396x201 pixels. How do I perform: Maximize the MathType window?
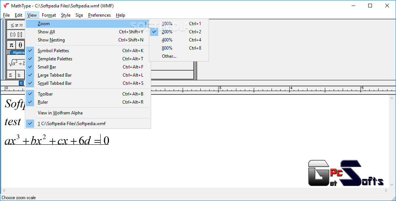click(370, 6)
